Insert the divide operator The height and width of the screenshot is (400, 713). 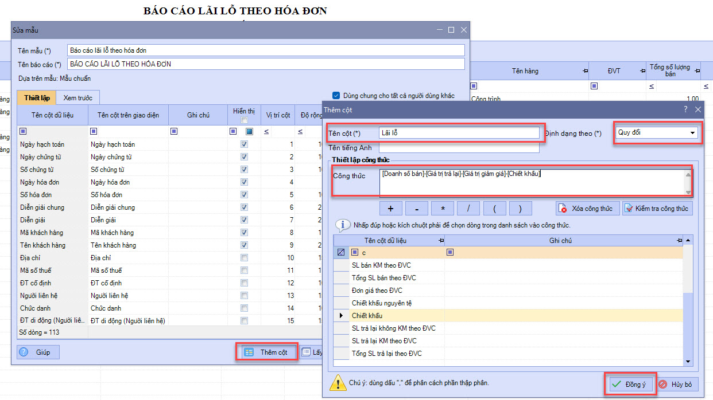pos(468,208)
